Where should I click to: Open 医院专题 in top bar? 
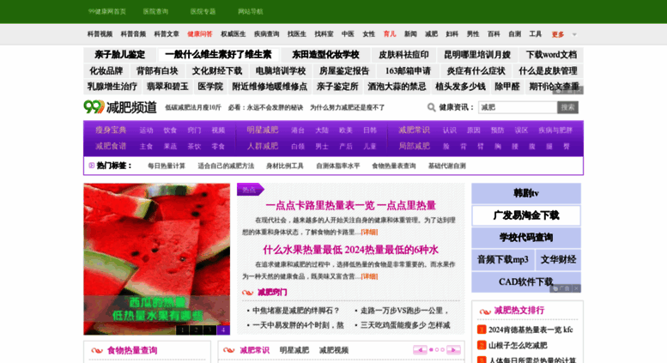203,11
